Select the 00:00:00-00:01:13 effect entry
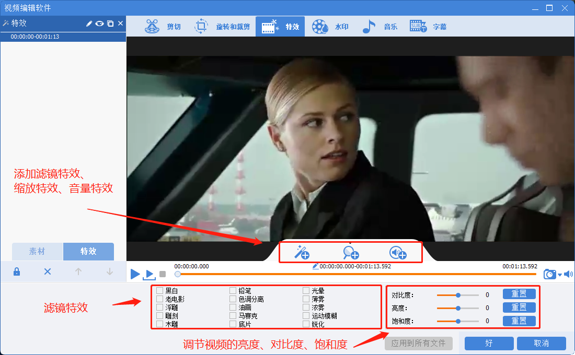Screen dimensions: 575x355 click(x=63, y=37)
